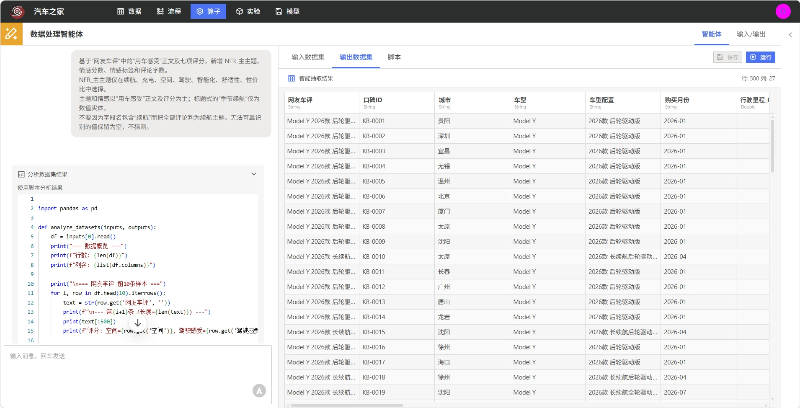Click 长续航全轮驱动 config in row KB-0019
This screenshot has width=800, height=408.
click(623, 393)
